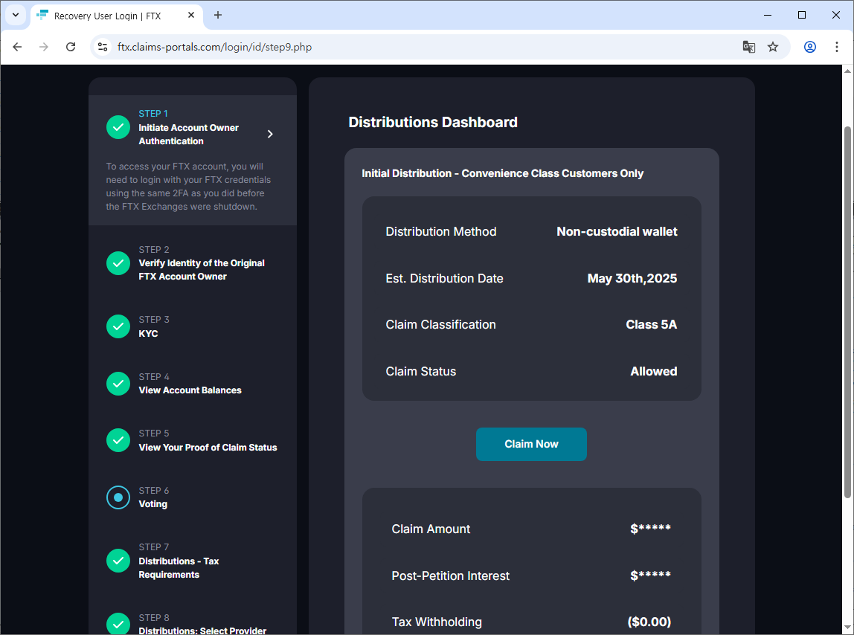Open the tab search dropdown arrow

pyautogui.click(x=16, y=16)
